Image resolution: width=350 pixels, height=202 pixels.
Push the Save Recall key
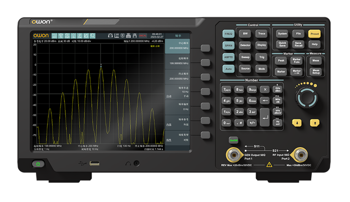[298, 44]
